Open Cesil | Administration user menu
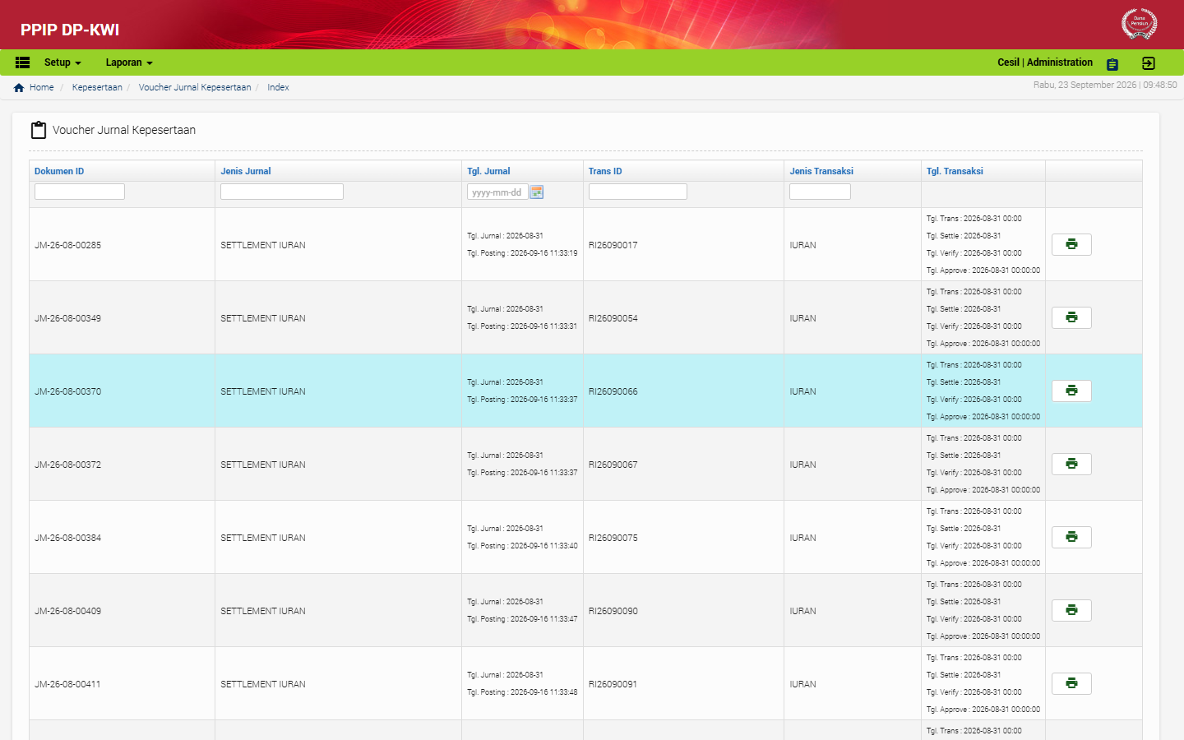Screen dimensions: 1184x740 coord(1045,62)
